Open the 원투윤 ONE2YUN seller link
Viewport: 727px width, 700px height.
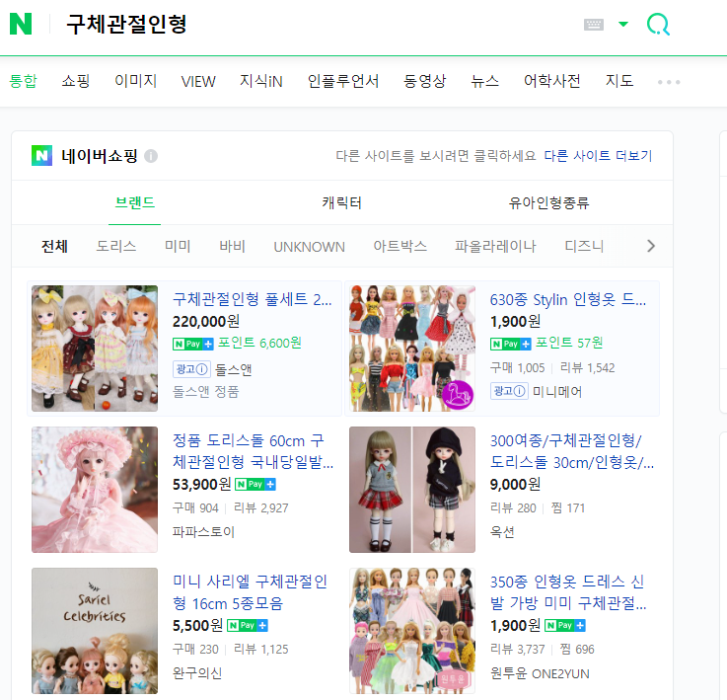click(x=540, y=673)
